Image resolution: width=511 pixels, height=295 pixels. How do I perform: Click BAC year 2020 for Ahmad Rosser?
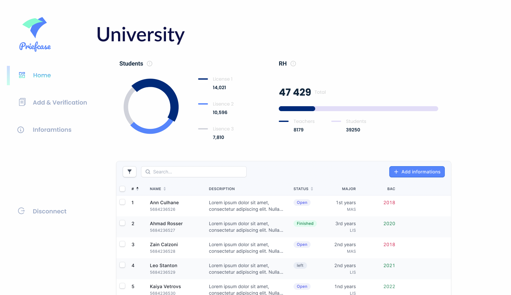[x=389, y=224]
